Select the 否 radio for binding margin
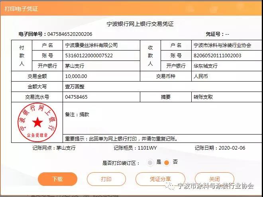This screenshot has width=263, height=197. [x=167, y=162]
